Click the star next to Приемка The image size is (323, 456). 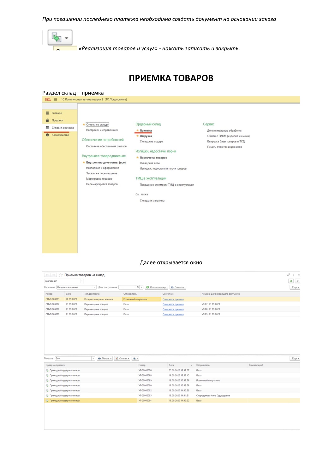click(137, 130)
